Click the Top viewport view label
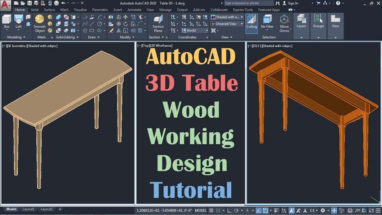 pos(146,46)
